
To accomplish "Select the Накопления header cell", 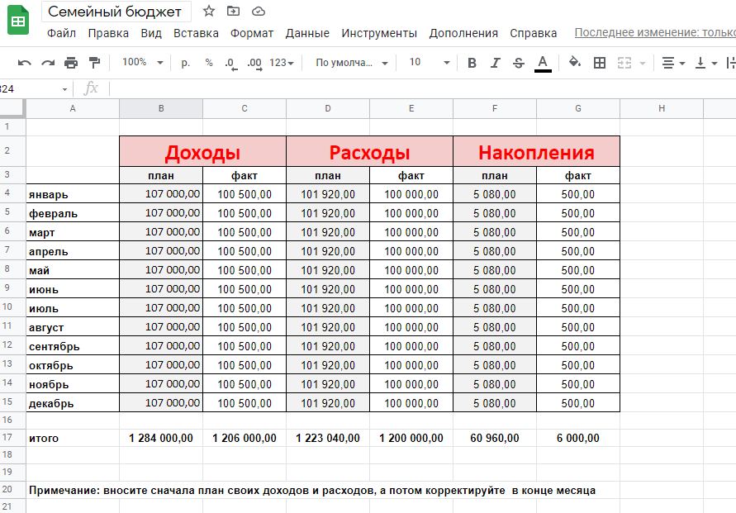I will pyautogui.click(x=536, y=151).
